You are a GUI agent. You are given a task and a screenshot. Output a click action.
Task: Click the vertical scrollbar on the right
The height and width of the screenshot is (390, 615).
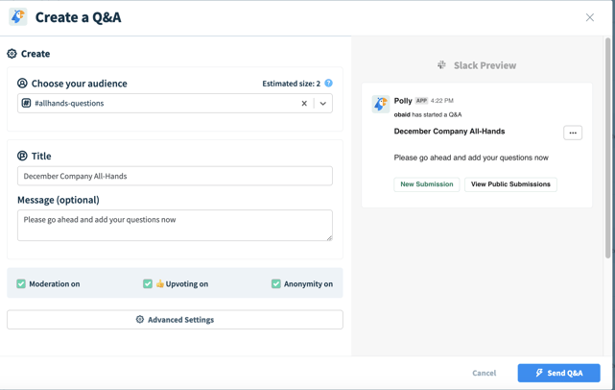pos(608,148)
